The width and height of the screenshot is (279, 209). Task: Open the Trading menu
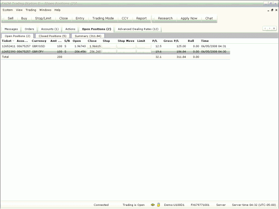(31, 10)
